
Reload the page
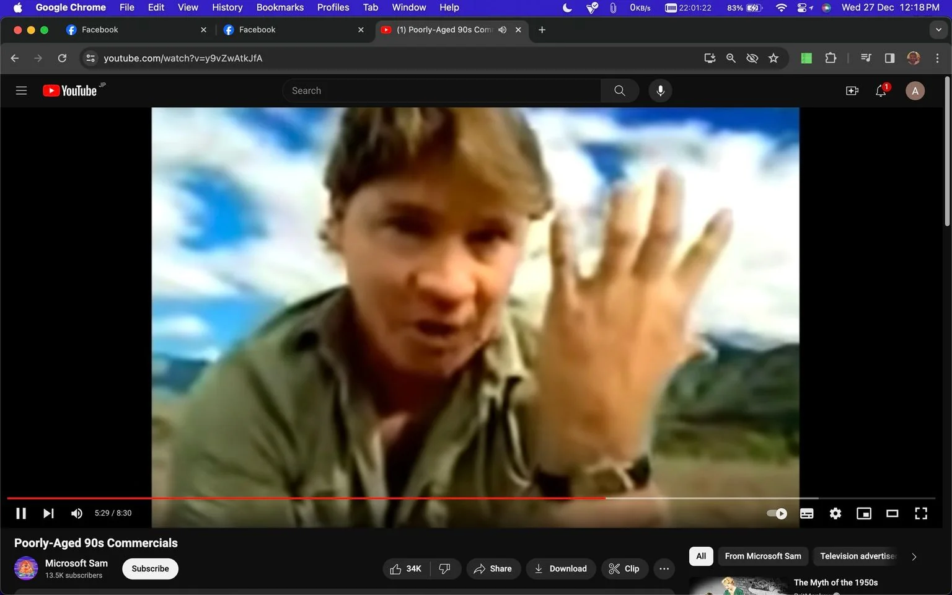[62, 58]
